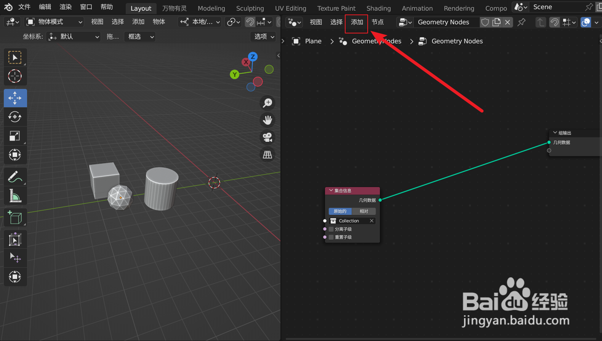This screenshot has height=341, width=602.
Task: Toggle fake user shield icon
Action: (485, 22)
